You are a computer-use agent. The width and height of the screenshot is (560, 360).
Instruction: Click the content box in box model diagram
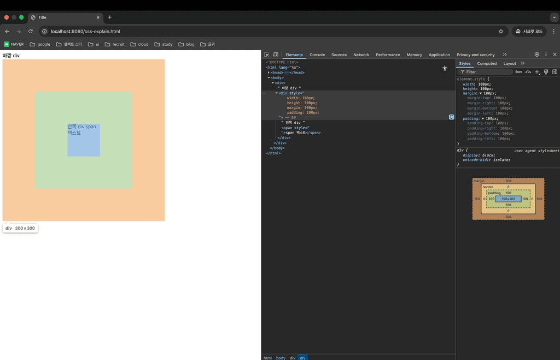tap(508, 199)
